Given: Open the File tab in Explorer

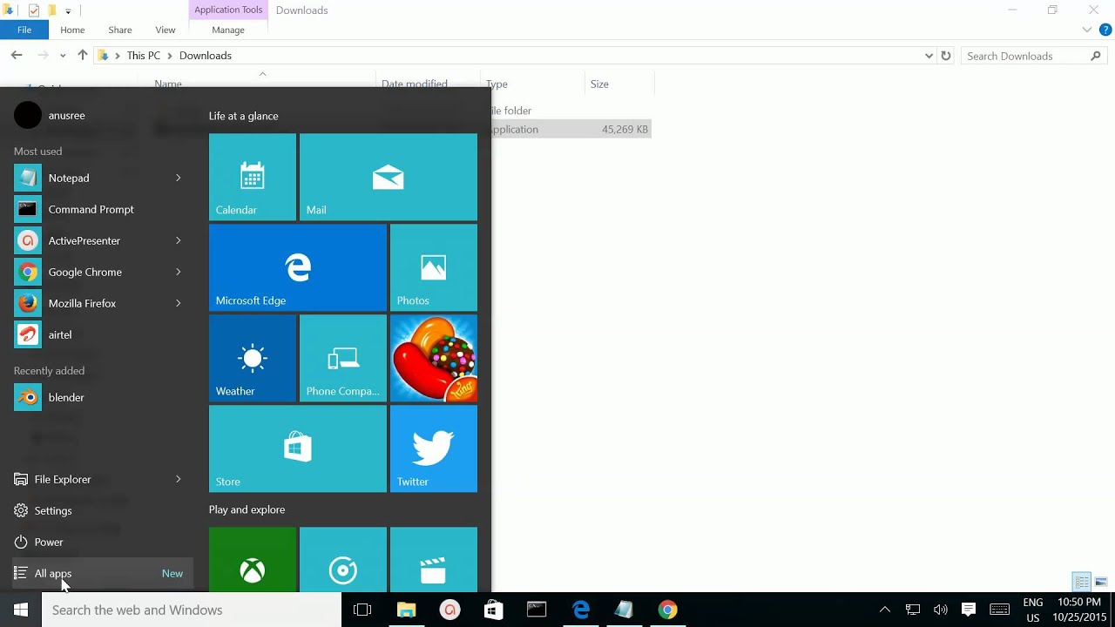Looking at the screenshot, I should [24, 30].
